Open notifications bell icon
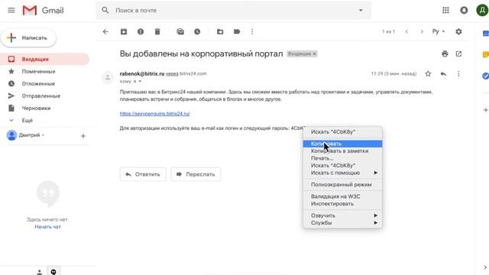This screenshot has width=489, height=275. tap(464, 10)
